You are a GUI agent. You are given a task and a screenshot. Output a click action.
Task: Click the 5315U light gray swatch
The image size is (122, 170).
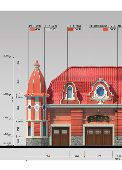tap(47, 29)
